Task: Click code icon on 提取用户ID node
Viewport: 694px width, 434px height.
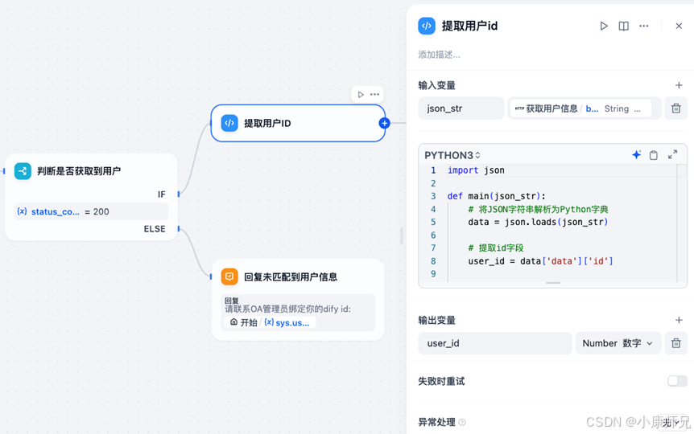Action: 229,123
